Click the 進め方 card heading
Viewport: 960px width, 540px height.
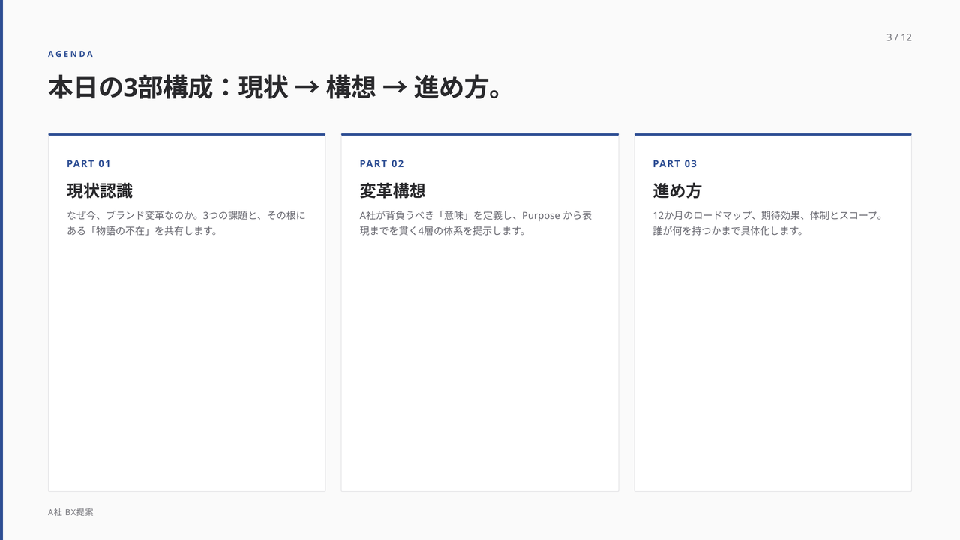pos(677,190)
